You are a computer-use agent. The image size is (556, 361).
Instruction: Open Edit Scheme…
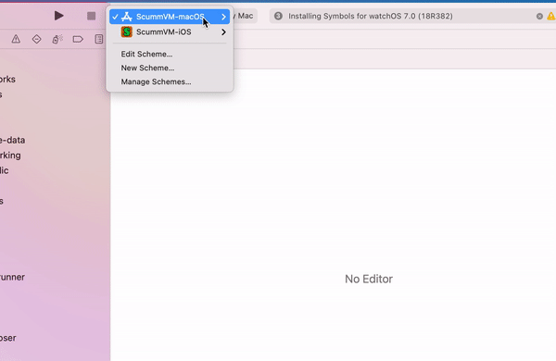click(146, 54)
